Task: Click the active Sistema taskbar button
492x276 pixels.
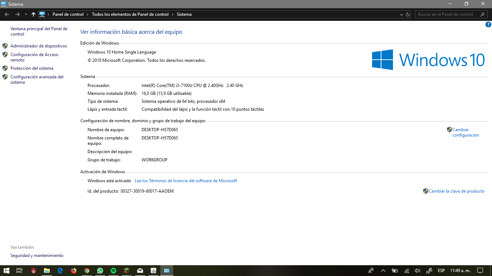Action: (x=167, y=271)
